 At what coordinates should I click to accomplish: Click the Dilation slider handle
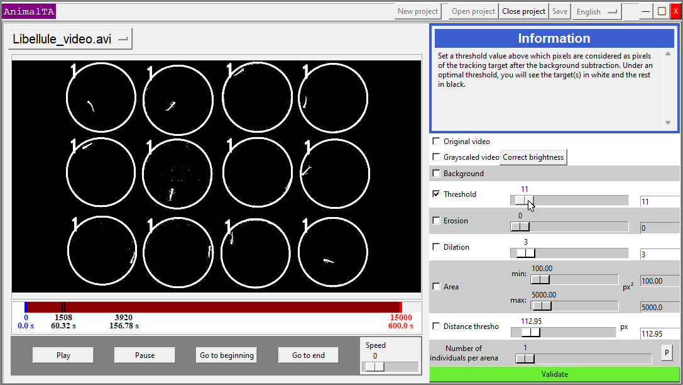pos(526,253)
